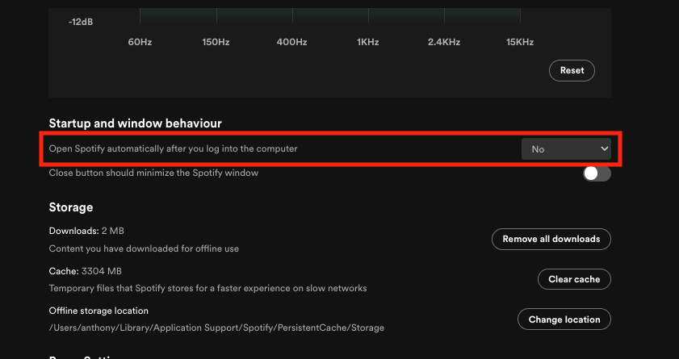Screen dimensions: 679x359
Task: Click 'Content you have downloaded' description
Action: point(144,248)
